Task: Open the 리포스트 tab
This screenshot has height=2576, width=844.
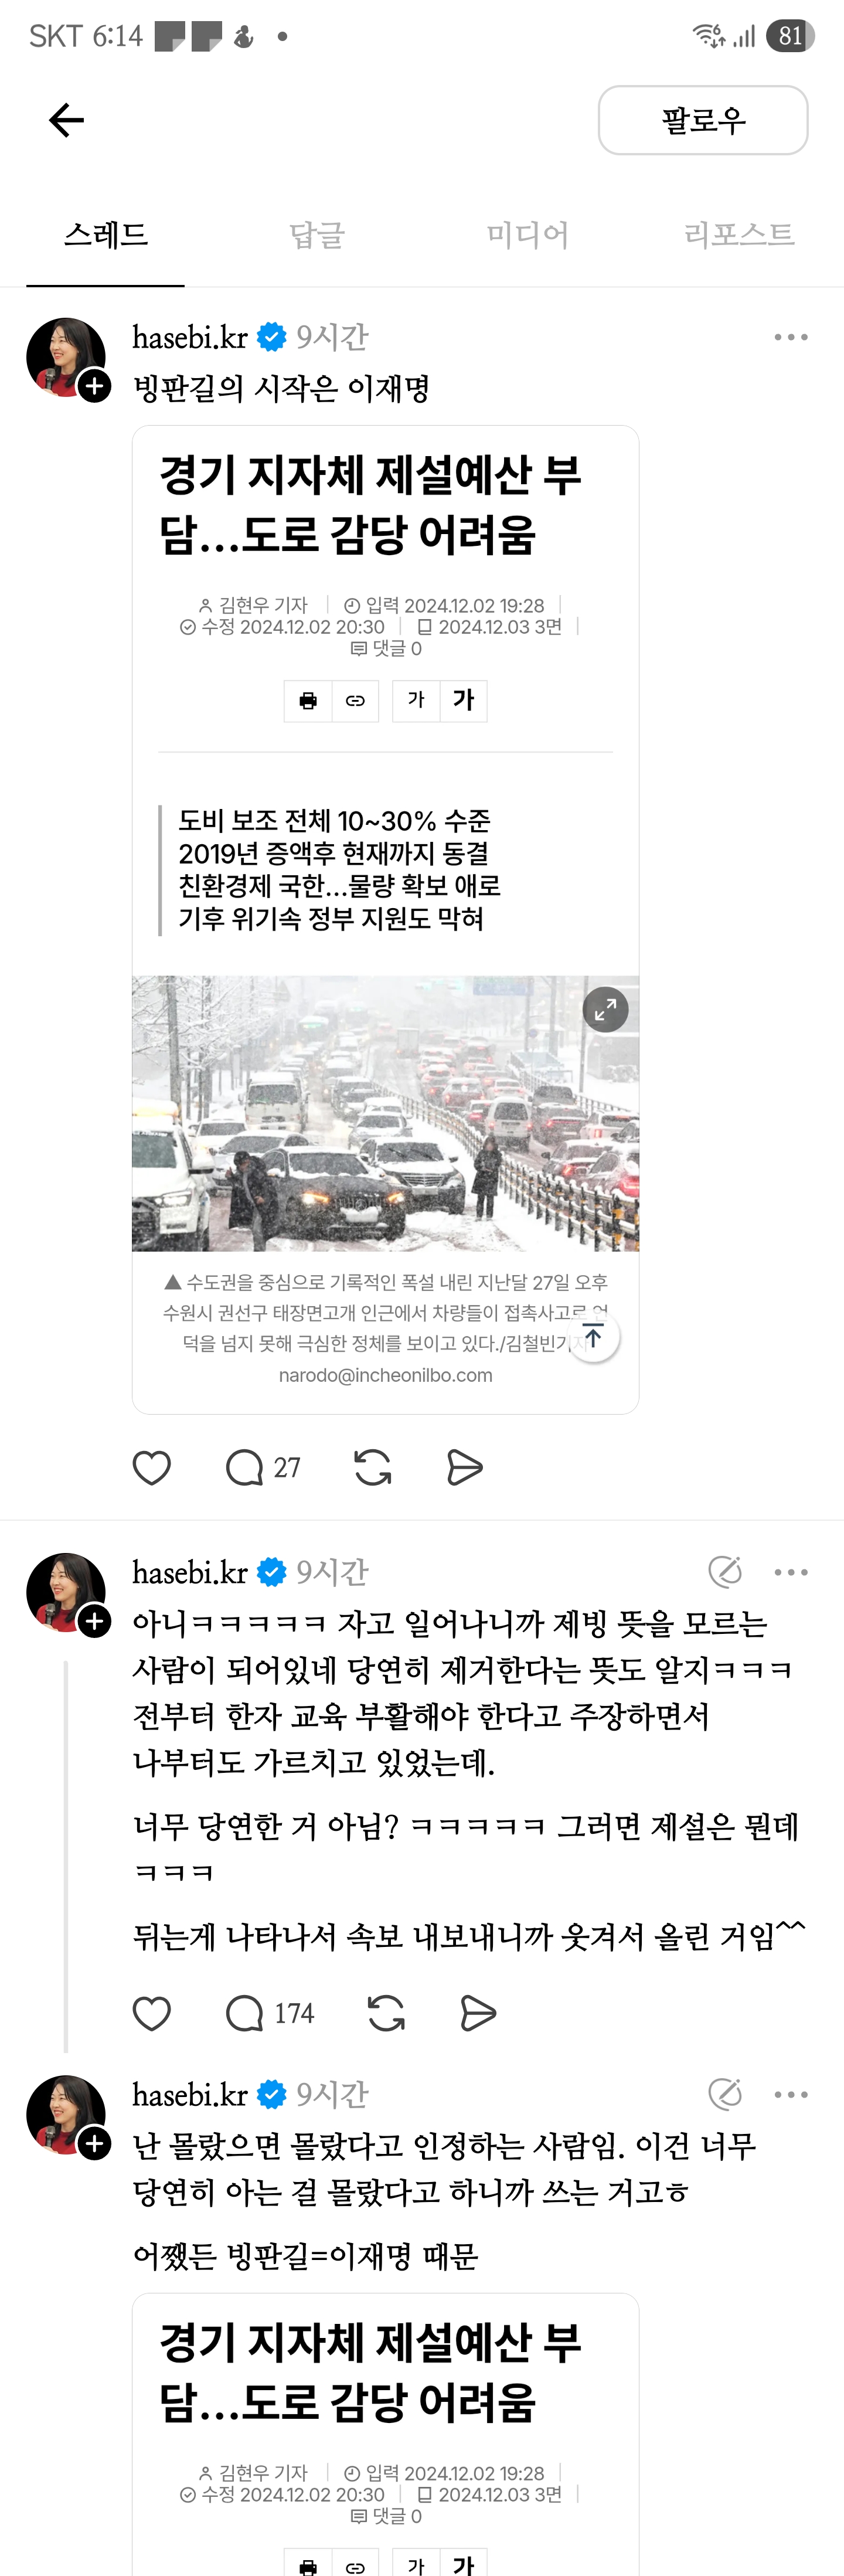Action: tap(738, 235)
